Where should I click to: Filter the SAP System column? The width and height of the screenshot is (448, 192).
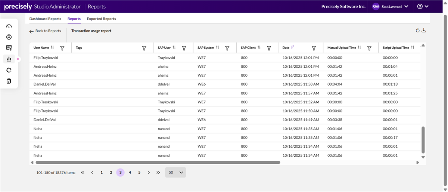pyautogui.click(x=227, y=48)
